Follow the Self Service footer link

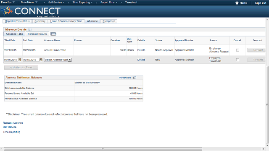(x=10, y=127)
